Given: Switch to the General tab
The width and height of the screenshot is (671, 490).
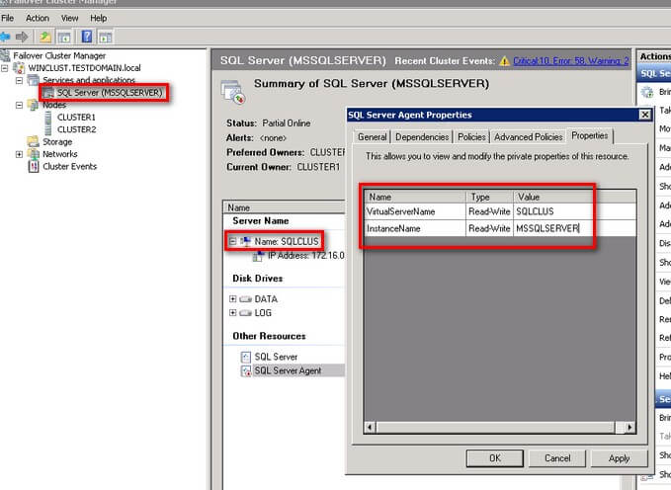Looking at the screenshot, I should 372,137.
